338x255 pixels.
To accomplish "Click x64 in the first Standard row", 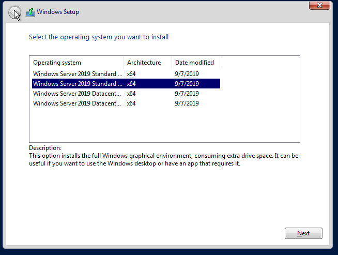I will [131, 74].
